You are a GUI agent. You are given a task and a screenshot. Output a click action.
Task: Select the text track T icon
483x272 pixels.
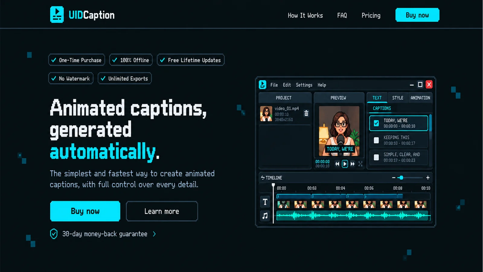pyautogui.click(x=265, y=202)
